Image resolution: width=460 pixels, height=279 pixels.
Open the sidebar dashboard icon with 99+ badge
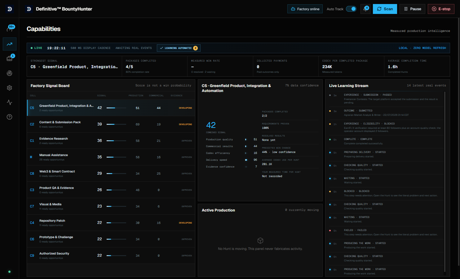coord(10,29)
